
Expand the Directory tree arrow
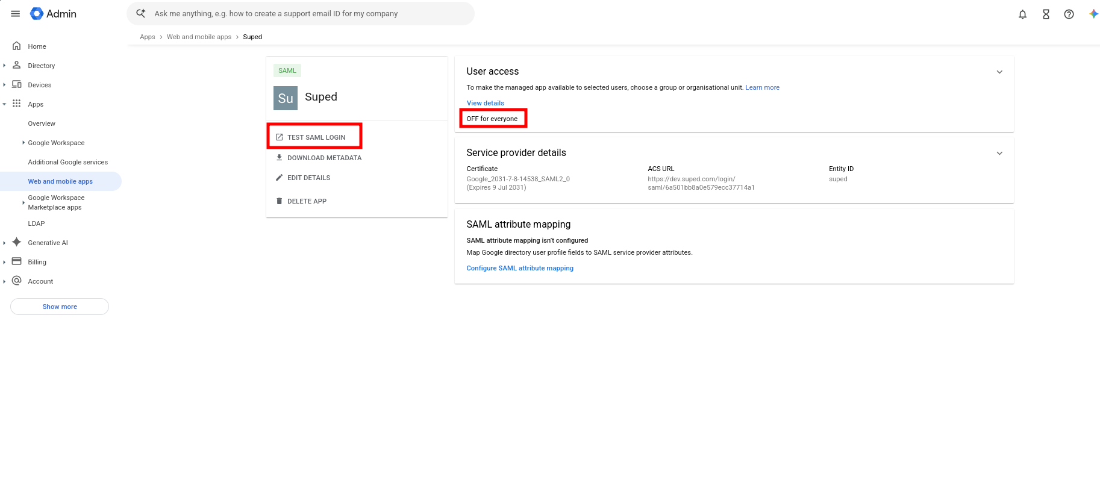point(4,66)
